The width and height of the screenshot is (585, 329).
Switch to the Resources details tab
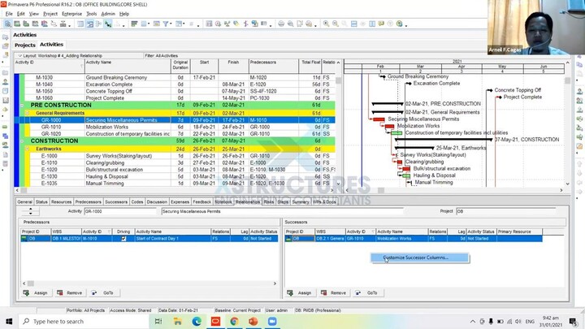click(x=61, y=201)
